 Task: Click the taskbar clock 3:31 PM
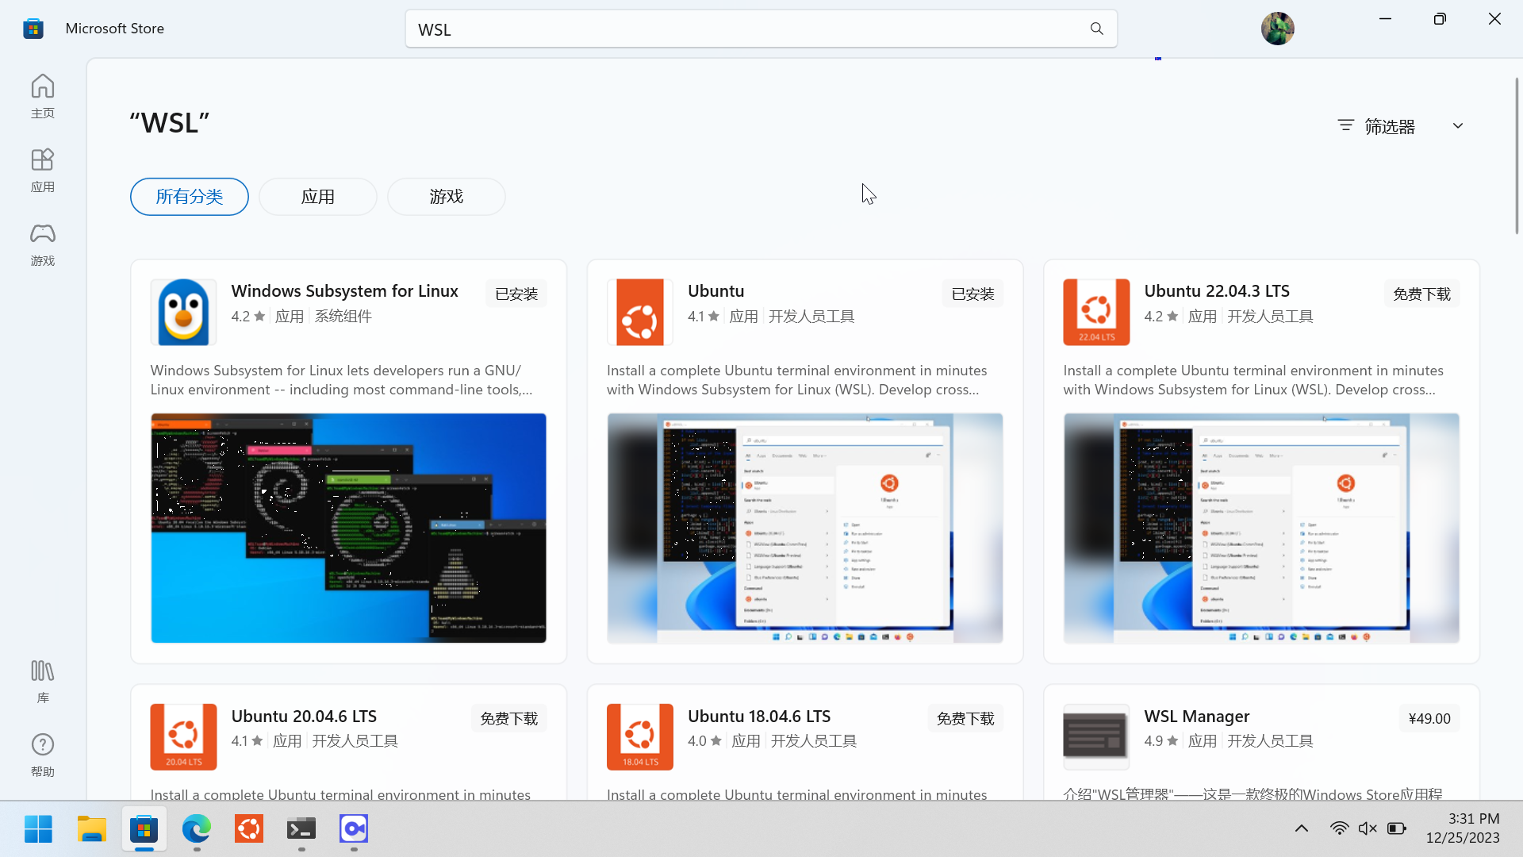[x=1474, y=819]
